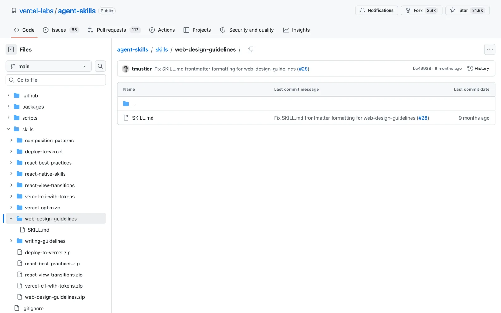Click the bell Notifications button
Viewport: 501px width, 313px height.
tap(376, 10)
